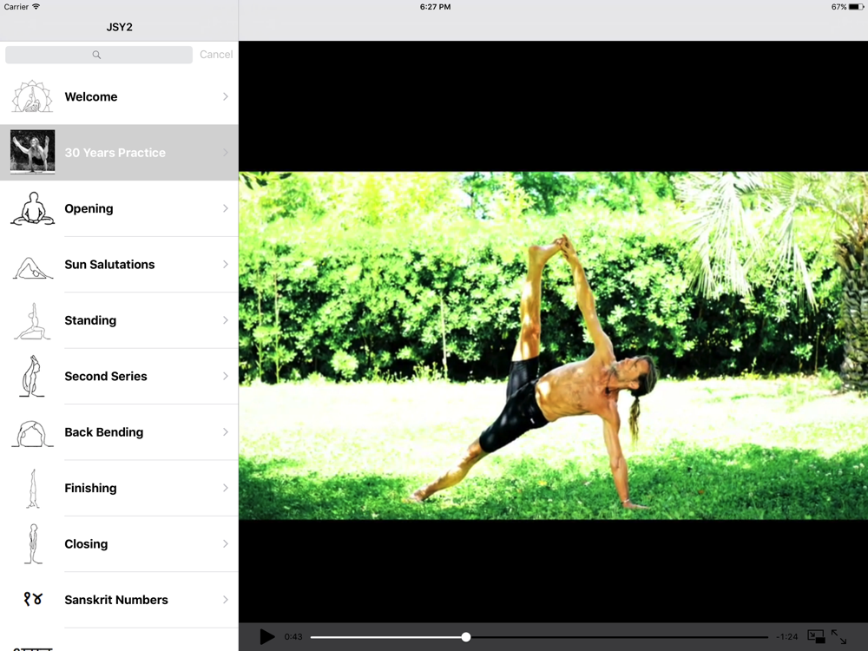Open the Opening section
This screenshot has height=651, width=868.
click(119, 208)
